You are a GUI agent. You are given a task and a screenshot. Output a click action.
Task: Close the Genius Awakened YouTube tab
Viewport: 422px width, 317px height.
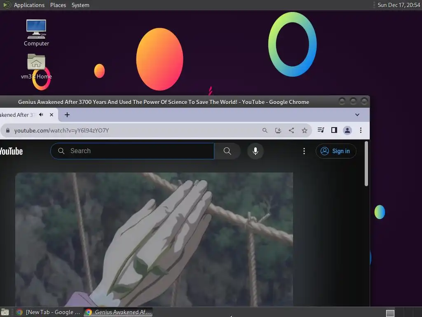tap(52, 115)
